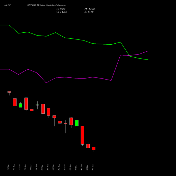Click the 28 Nov date label
Screen dimensions: 176x176
[x=70, y=167]
